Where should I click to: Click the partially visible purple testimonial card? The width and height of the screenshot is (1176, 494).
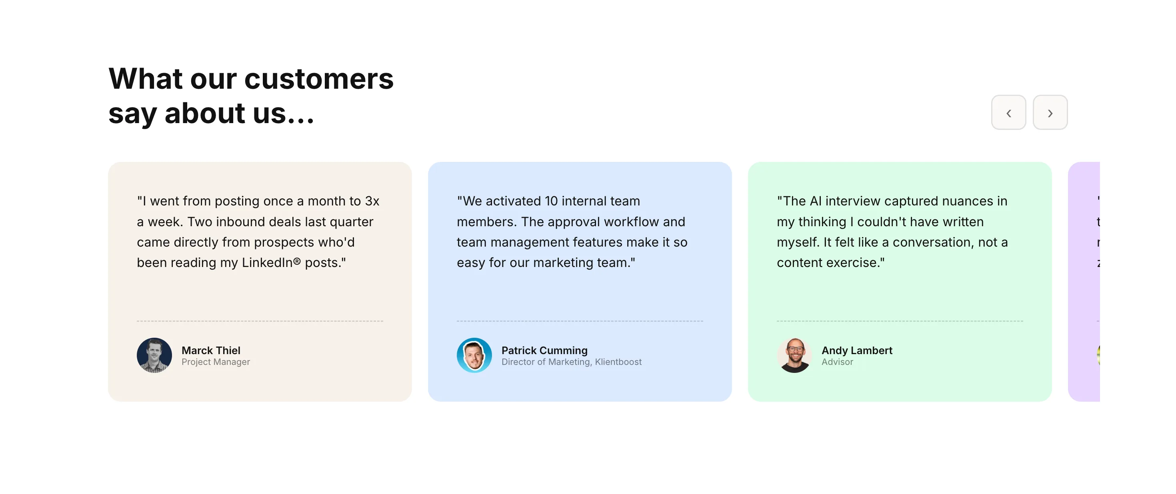tap(1084, 281)
